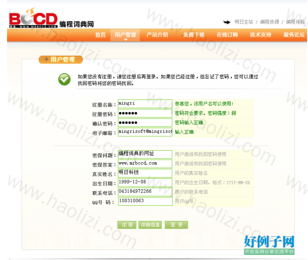Click the 详细信息 button
The image size is (308, 260).
[x=150, y=225]
